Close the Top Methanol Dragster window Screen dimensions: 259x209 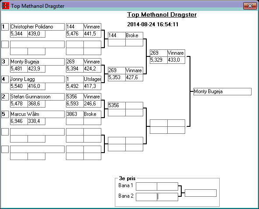point(250,6)
